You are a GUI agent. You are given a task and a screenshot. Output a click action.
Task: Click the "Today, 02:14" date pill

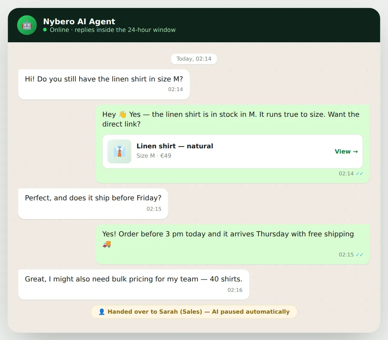[x=194, y=59]
